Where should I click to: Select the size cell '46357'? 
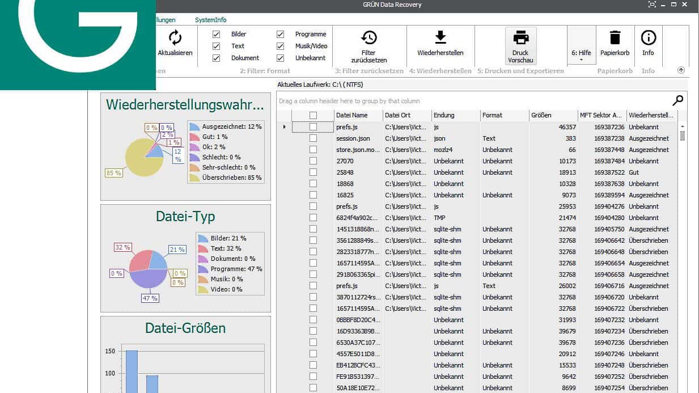click(553, 127)
